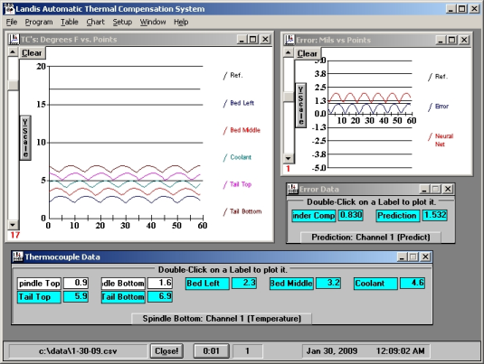The width and height of the screenshot is (484, 364).
Task: Click the Spindle Top 0.9 value
Action: [x=76, y=283]
